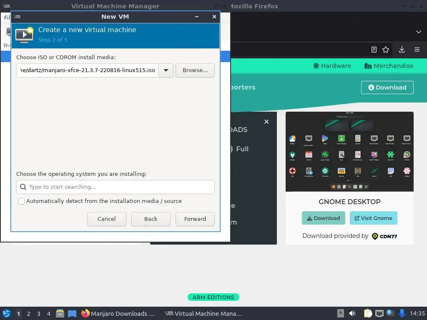Click the show desktop taskbar icon

point(72,314)
